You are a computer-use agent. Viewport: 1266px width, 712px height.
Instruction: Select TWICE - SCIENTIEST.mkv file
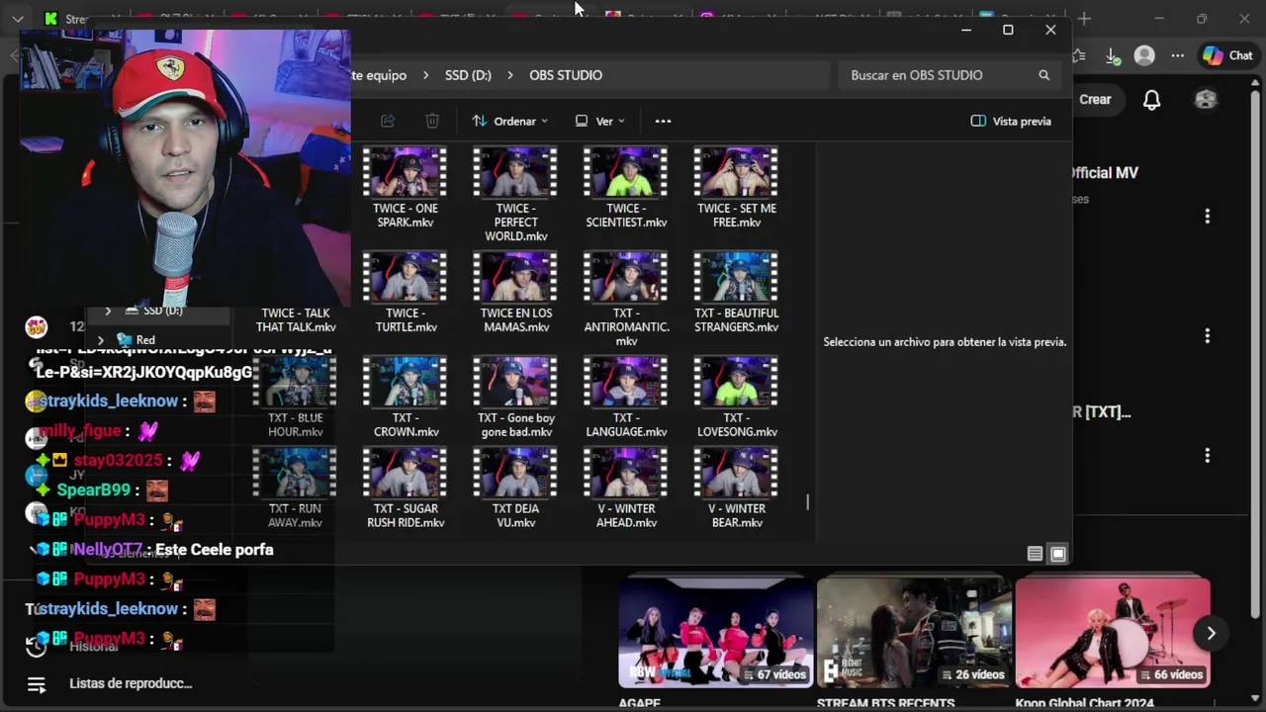click(626, 188)
